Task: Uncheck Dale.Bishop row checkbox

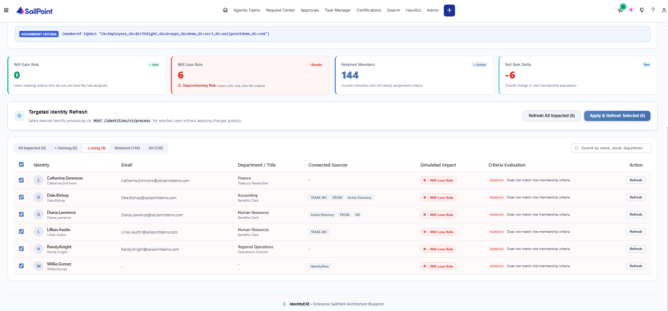Action: (x=21, y=197)
